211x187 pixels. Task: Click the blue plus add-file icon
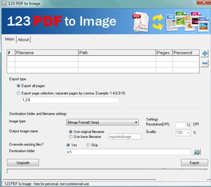coord(205,53)
